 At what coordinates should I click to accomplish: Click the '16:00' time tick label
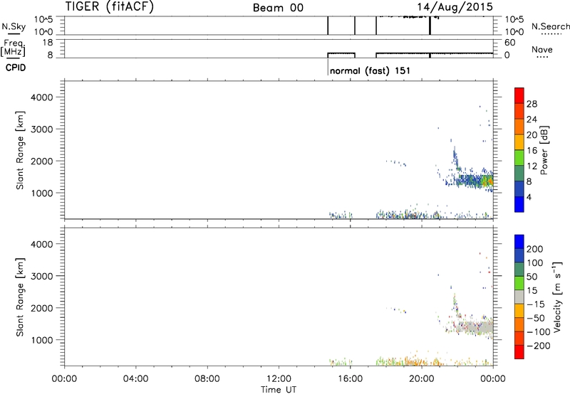350,379
